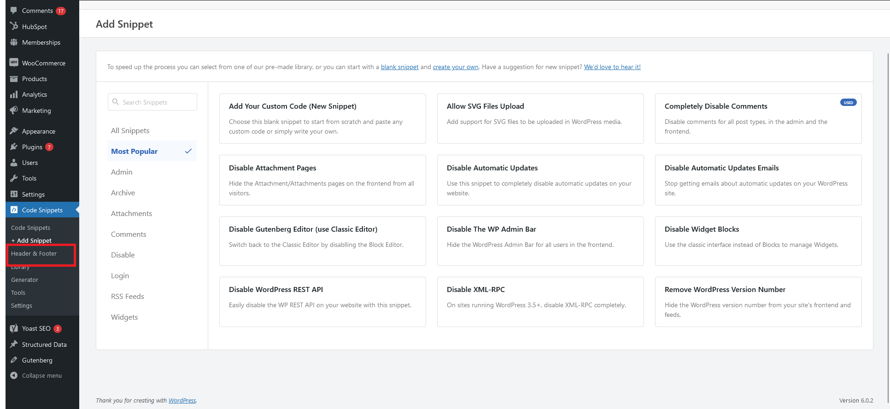Click the Analytics bar chart icon

tap(14, 94)
